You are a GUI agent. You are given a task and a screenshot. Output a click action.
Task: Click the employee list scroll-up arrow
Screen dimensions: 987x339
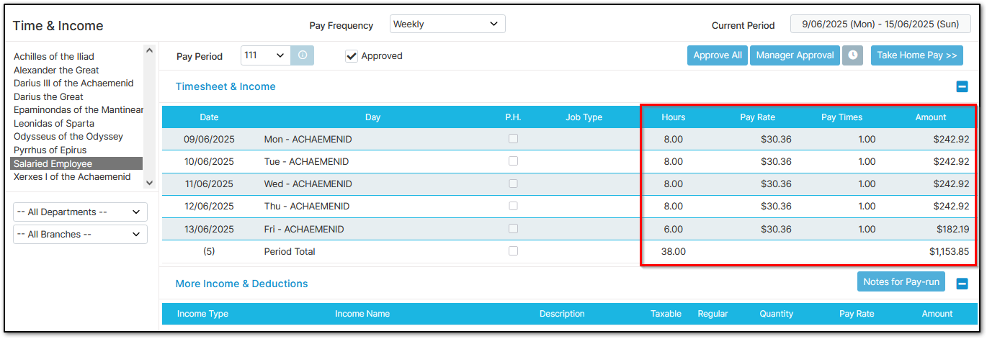(149, 50)
